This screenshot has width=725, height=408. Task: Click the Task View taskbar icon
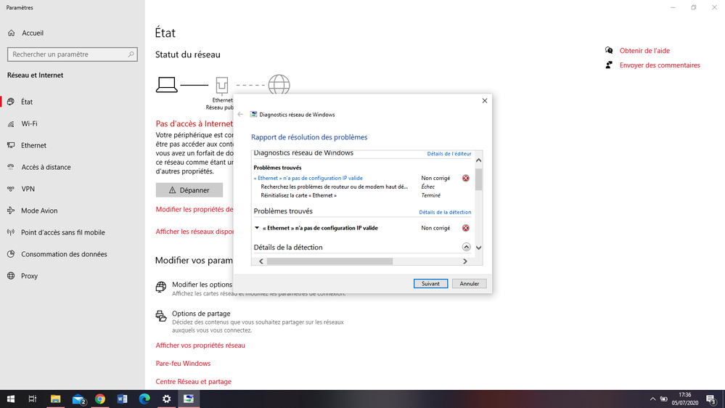coord(33,399)
